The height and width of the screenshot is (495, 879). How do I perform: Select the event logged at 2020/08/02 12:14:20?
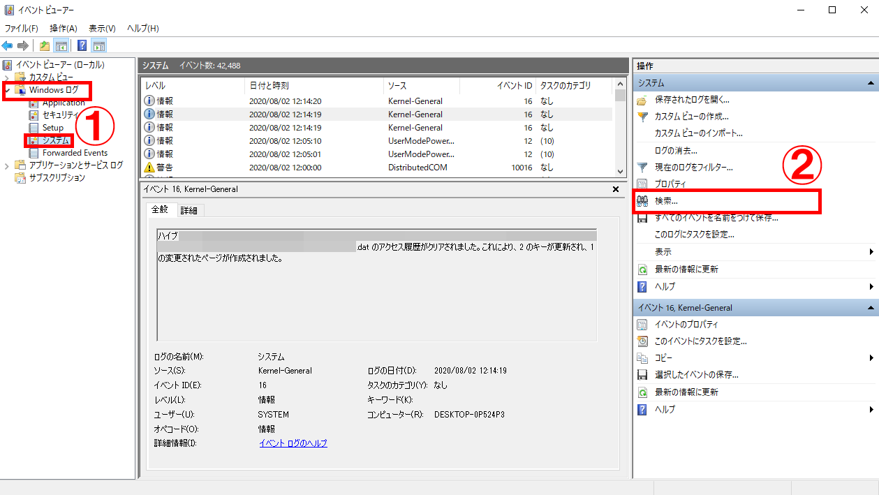click(x=377, y=101)
